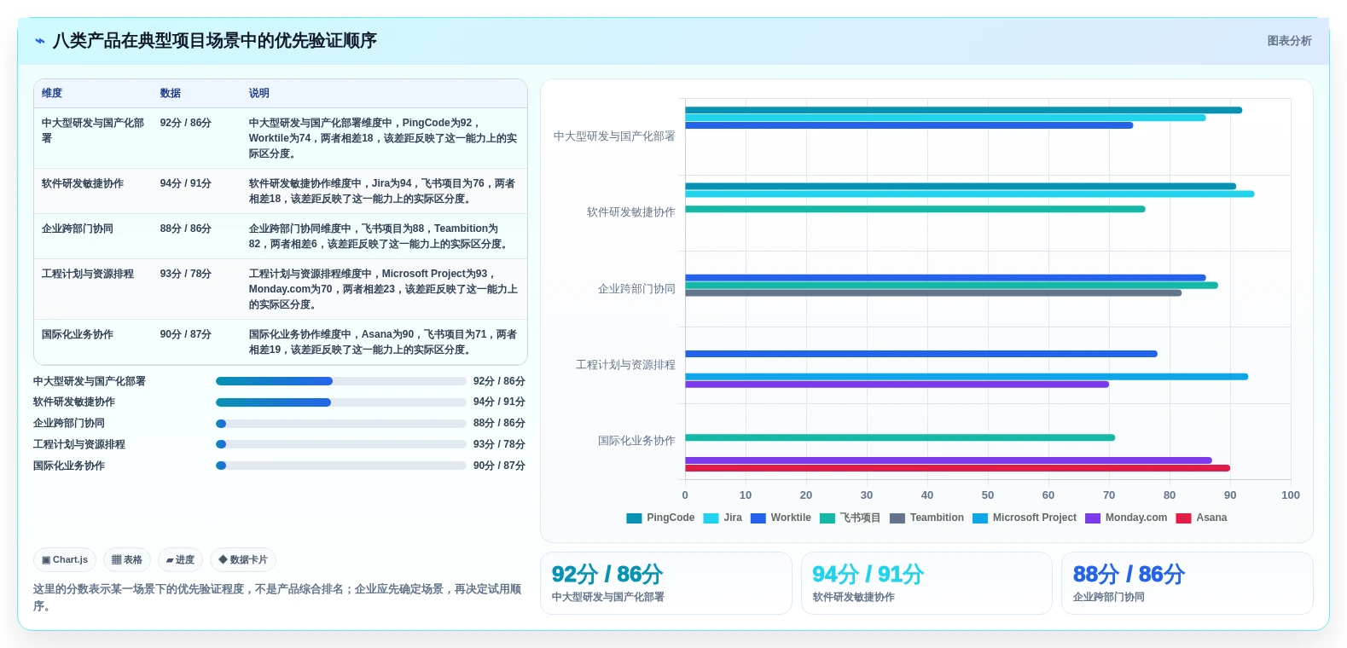
Task: Click the x-axis tick label 100
Action: pos(1290,495)
